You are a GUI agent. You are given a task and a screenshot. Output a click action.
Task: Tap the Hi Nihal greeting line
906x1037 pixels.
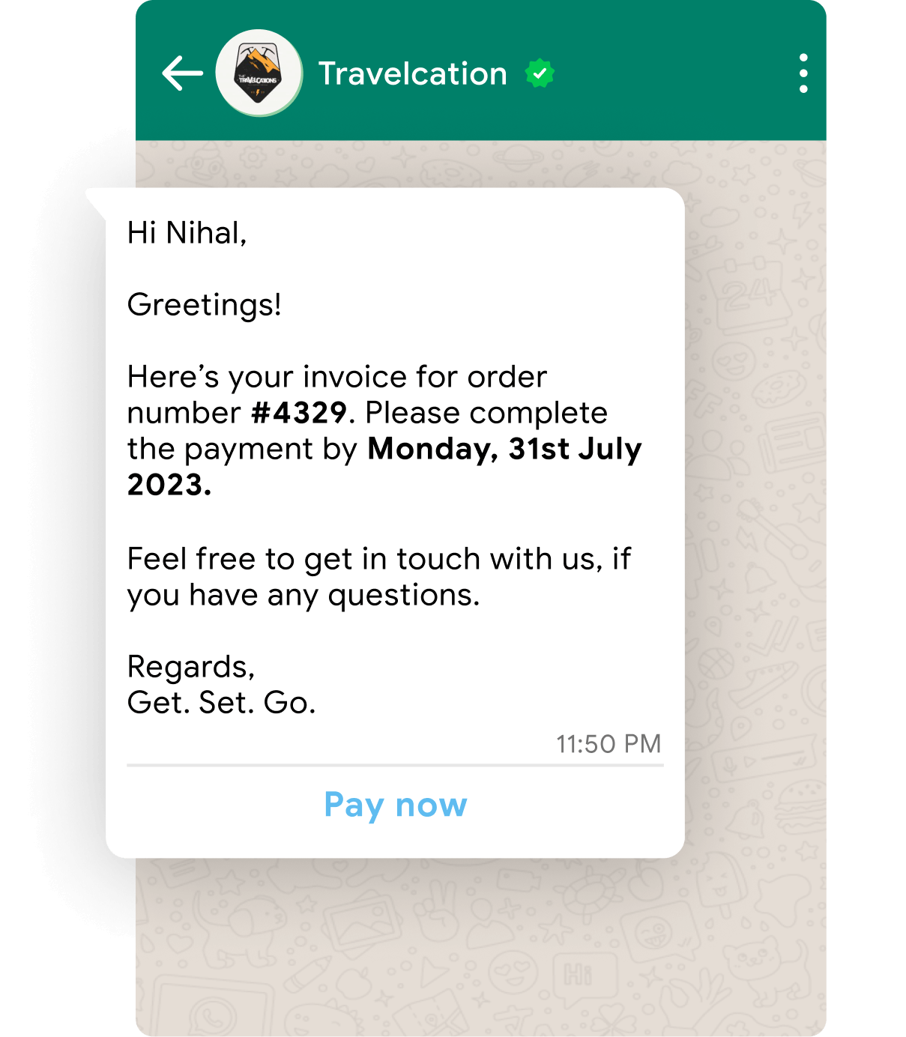(187, 233)
